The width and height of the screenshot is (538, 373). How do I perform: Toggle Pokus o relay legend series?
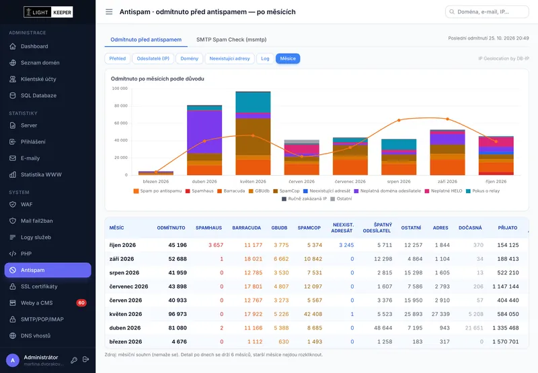[483, 191]
